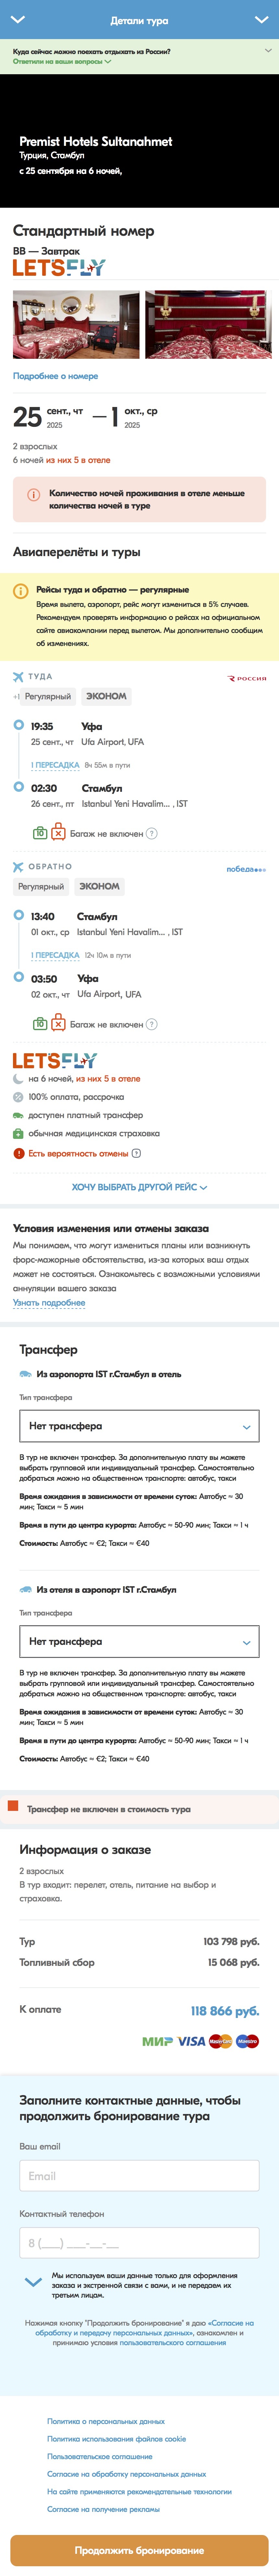This screenshot has width=279, height=2576.
Task: Open airport-to-hotel transfer type dropdown
Action: click(139, 1426)
